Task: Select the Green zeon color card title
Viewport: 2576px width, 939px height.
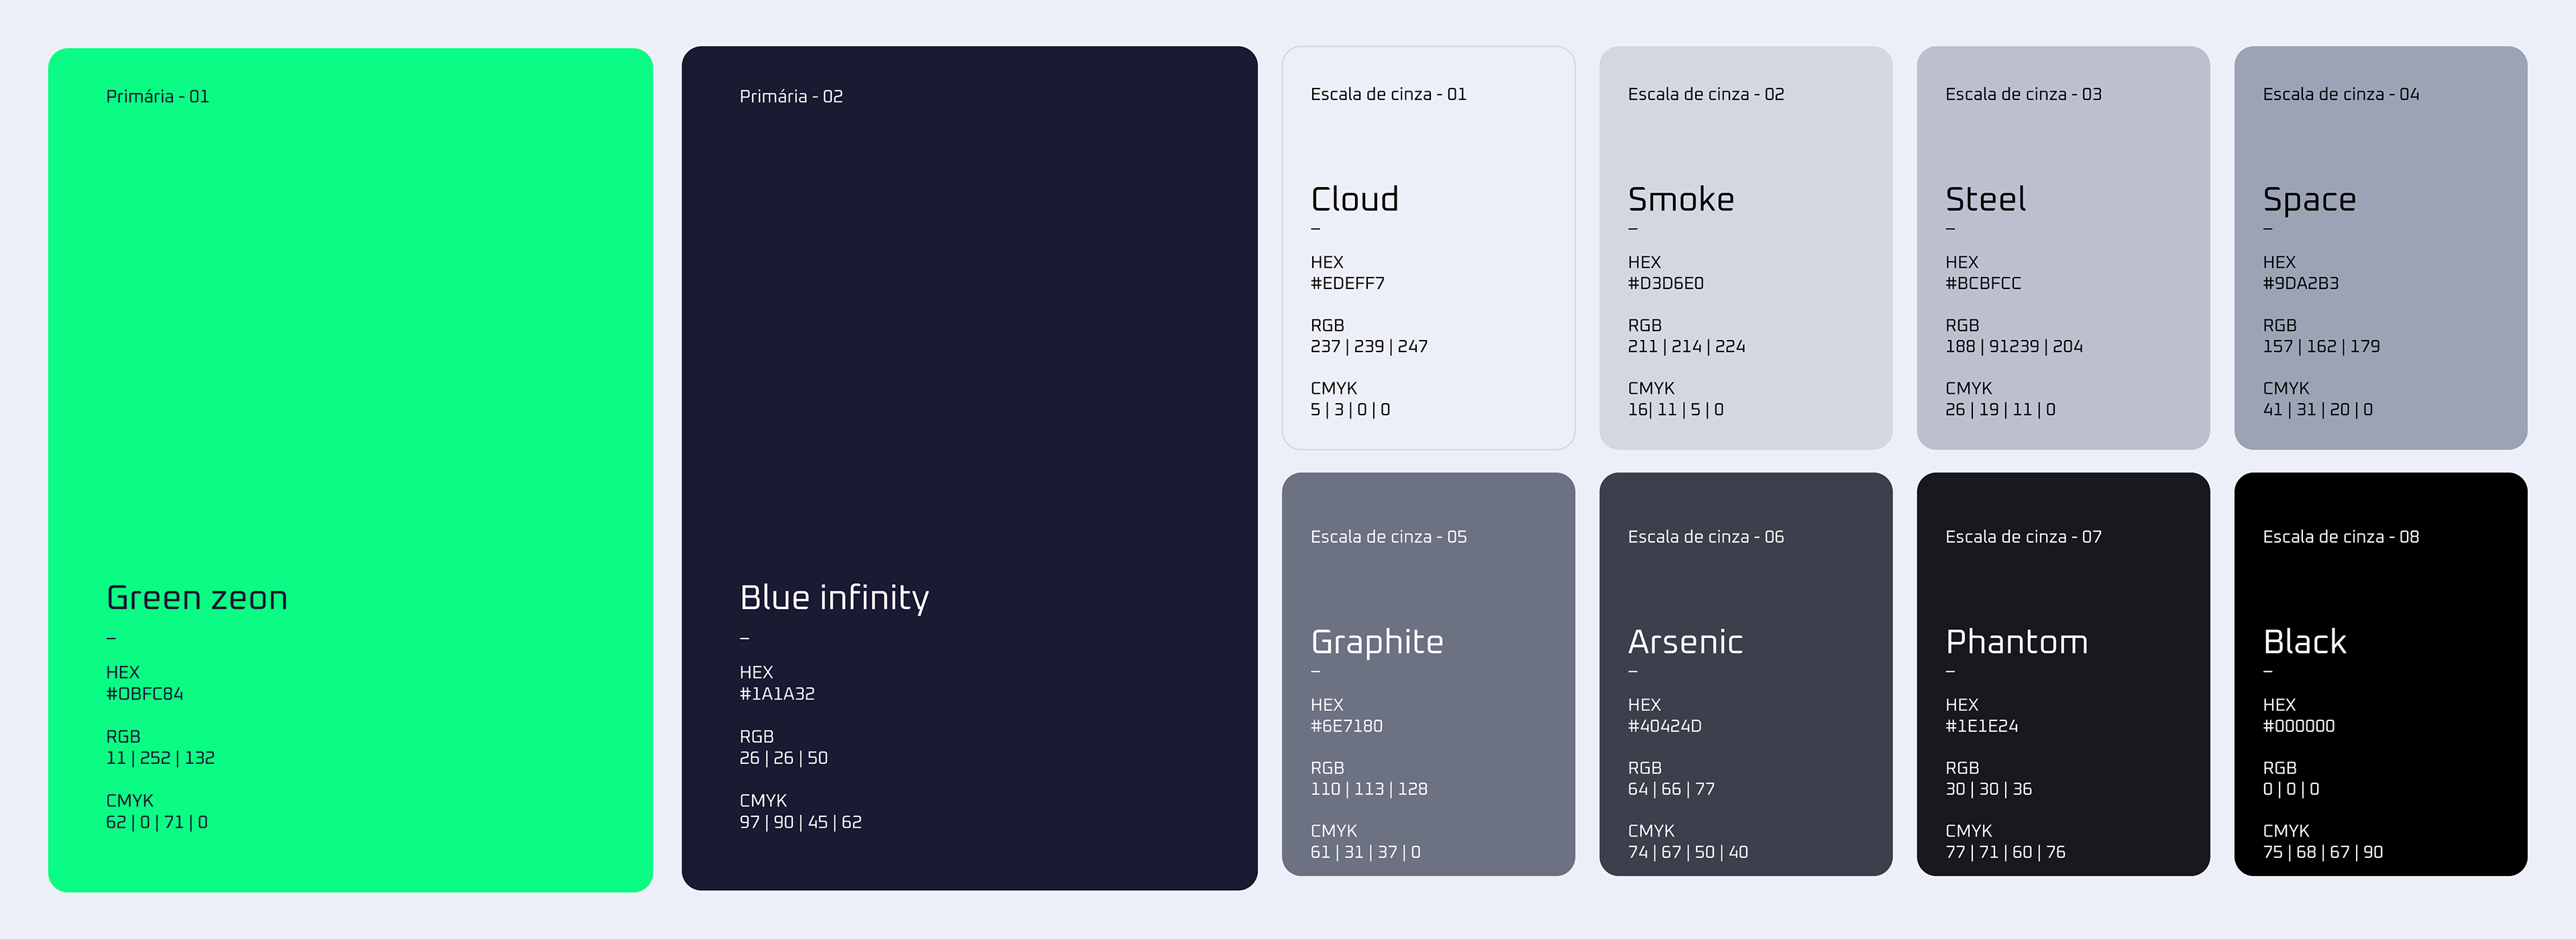Action: coord(197,598)
